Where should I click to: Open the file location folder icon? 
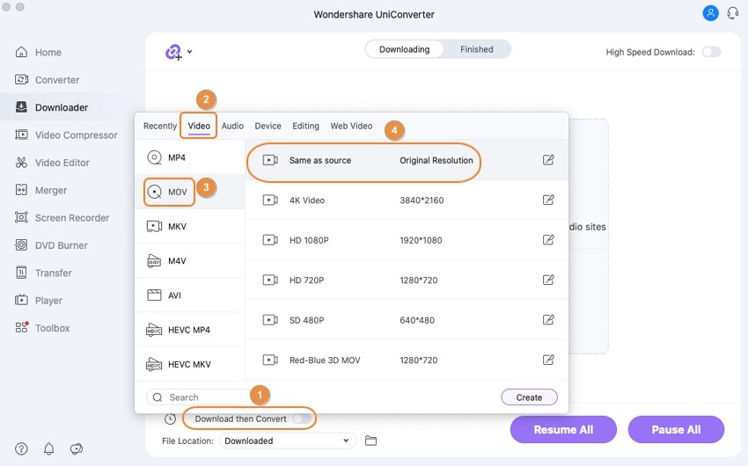tap(370, 441)
